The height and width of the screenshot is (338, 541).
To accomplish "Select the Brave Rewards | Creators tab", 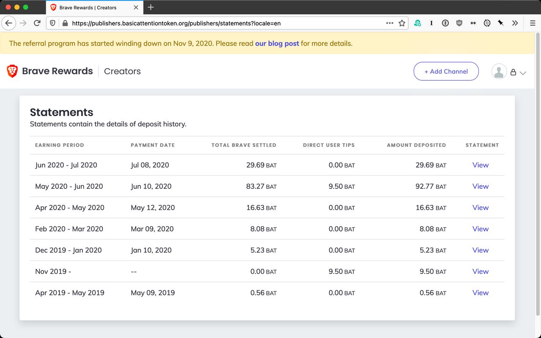I will pyautogui.click(x=88, y=7).
